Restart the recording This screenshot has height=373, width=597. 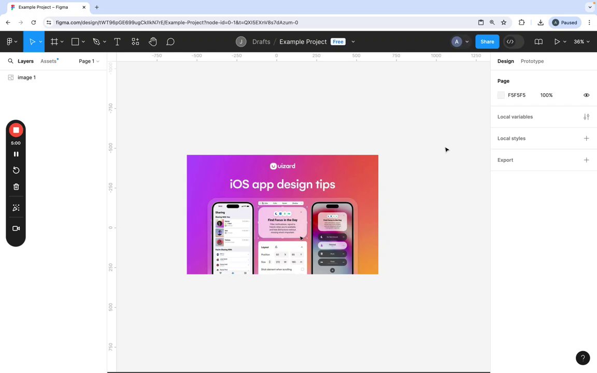click(x=16, y=170)
